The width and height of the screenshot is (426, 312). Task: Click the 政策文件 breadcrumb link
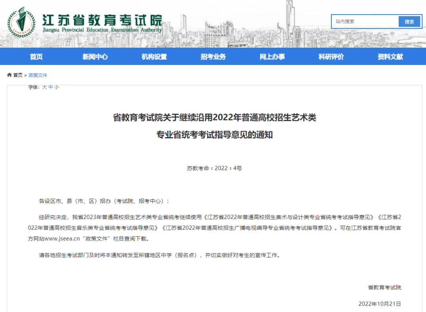pos(38,75)
